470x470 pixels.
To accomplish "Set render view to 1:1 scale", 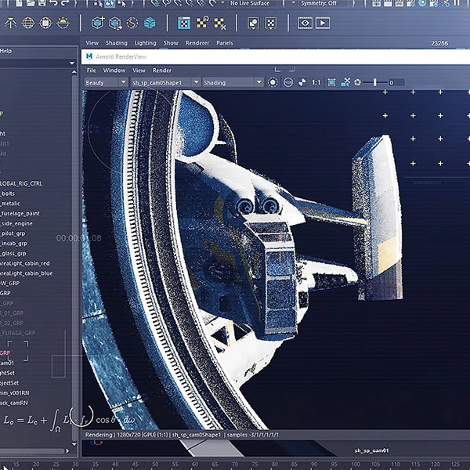I will [316, 82].
